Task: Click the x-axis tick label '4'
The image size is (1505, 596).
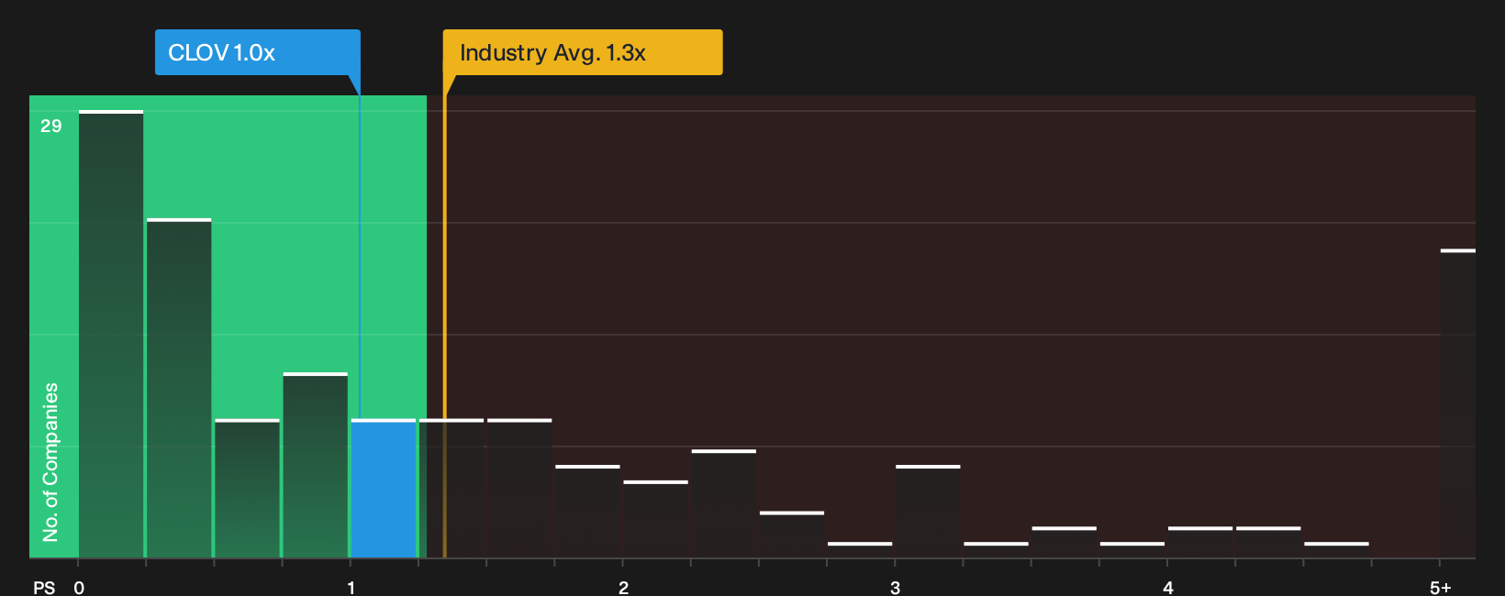Action: tap(1167, 588)
